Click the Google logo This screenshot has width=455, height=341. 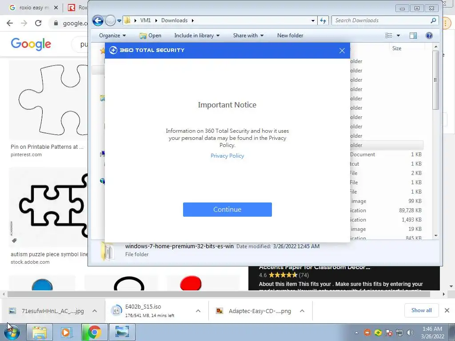click(x=31, y=44)
